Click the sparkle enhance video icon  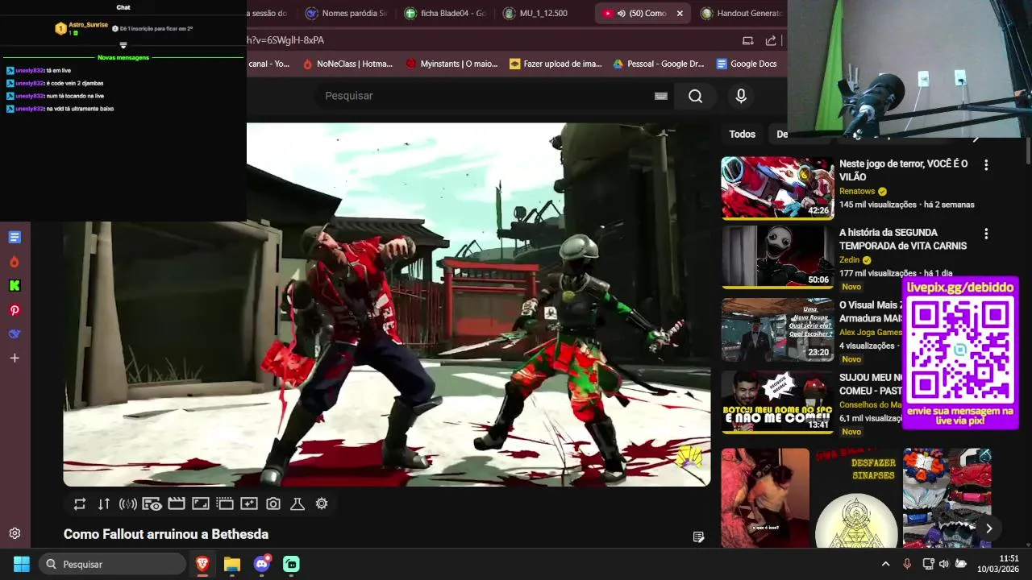click(x=249, y=504)
